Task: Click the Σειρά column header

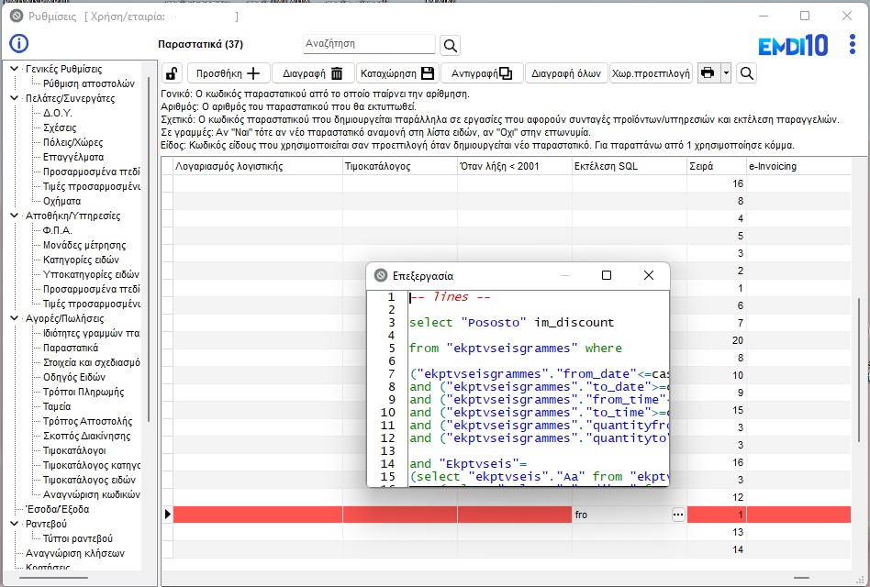Action: [x=717, y=166]
